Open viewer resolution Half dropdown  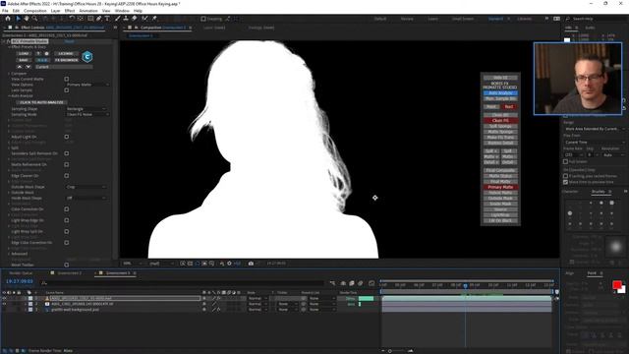[x=161, y=264]
